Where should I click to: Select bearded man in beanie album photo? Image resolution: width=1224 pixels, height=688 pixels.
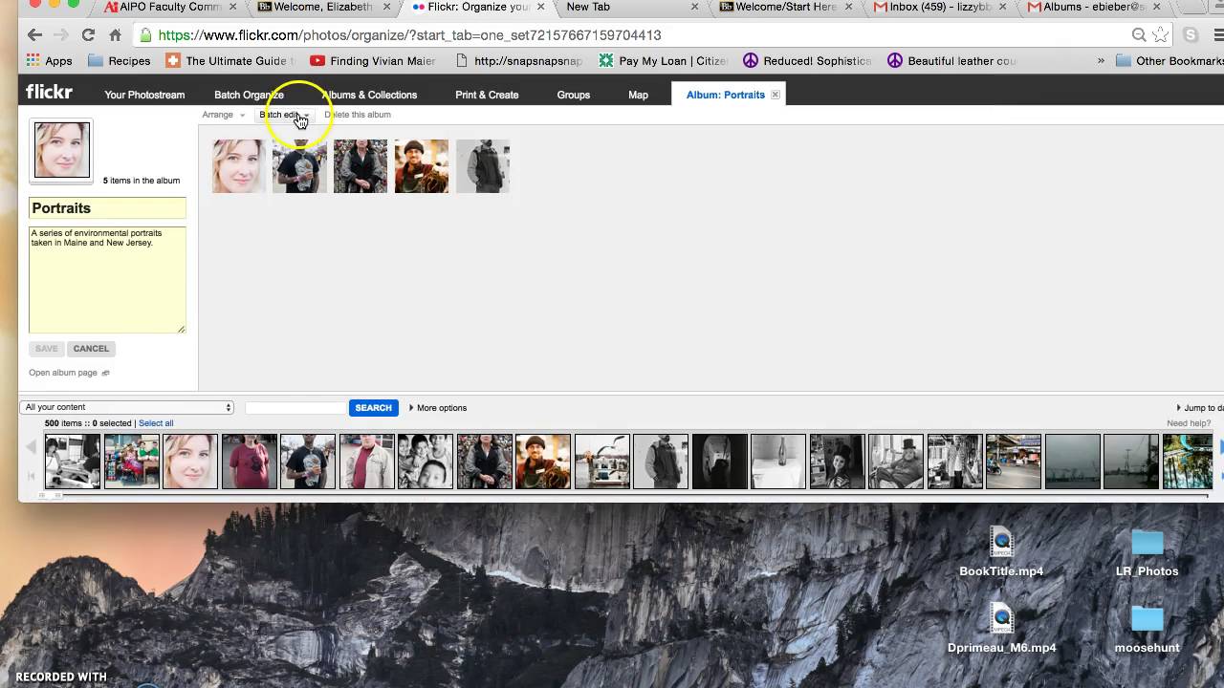pyautogui.click(x=422, y=166)
